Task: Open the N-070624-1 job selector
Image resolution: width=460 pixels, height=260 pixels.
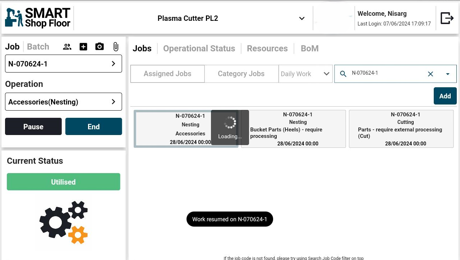Action: [x=63, y=64]
